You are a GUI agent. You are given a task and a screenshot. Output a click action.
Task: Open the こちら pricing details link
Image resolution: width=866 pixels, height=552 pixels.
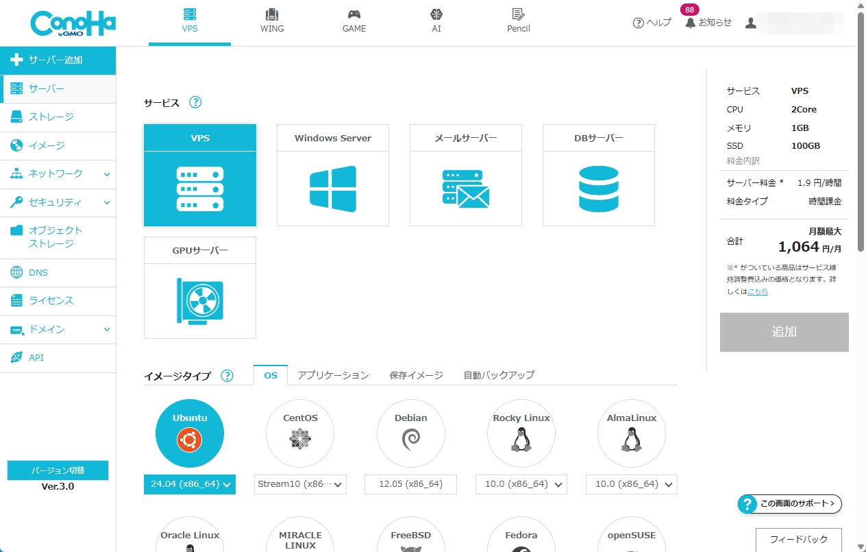click(x=756, y=291)
